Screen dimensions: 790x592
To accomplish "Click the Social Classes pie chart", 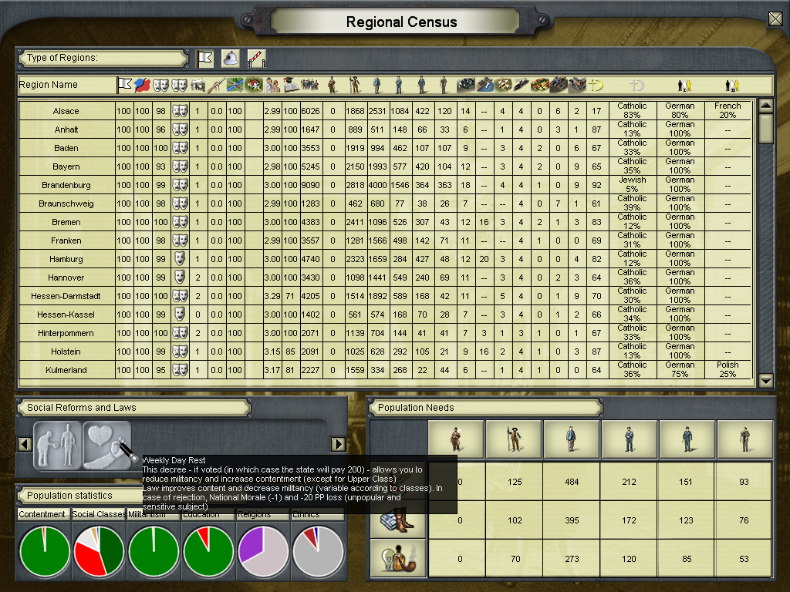I will [x=98, y=551].
